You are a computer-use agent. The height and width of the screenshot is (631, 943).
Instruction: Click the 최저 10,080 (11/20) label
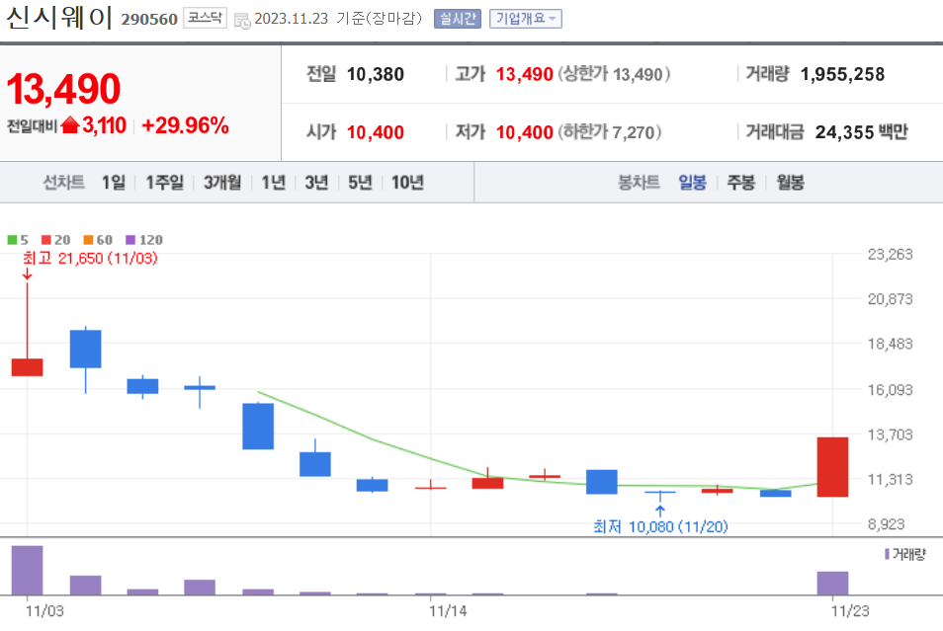pos(660,527)
